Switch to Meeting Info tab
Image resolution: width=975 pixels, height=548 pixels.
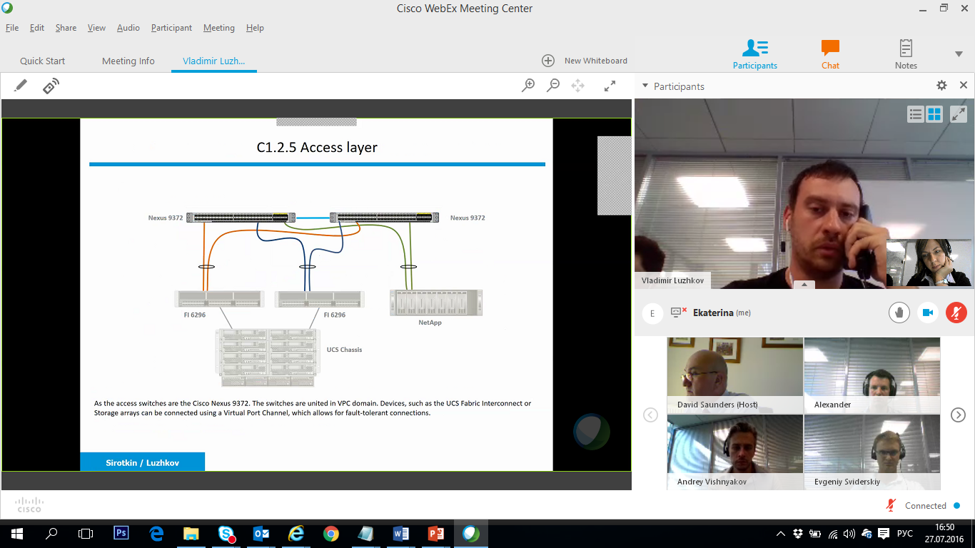click(128, 61)
